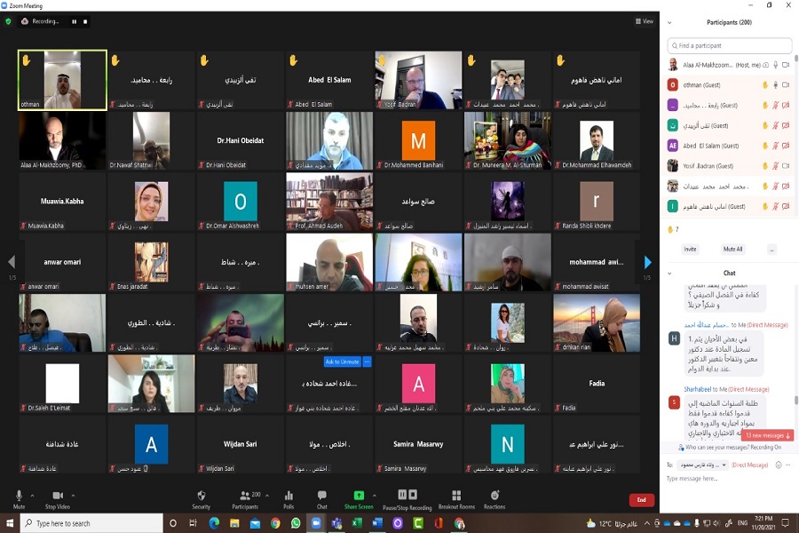Screen dimensions: 799x533
Task: Mute othman's microphone in participants list
Action: [x=776, y=85]
